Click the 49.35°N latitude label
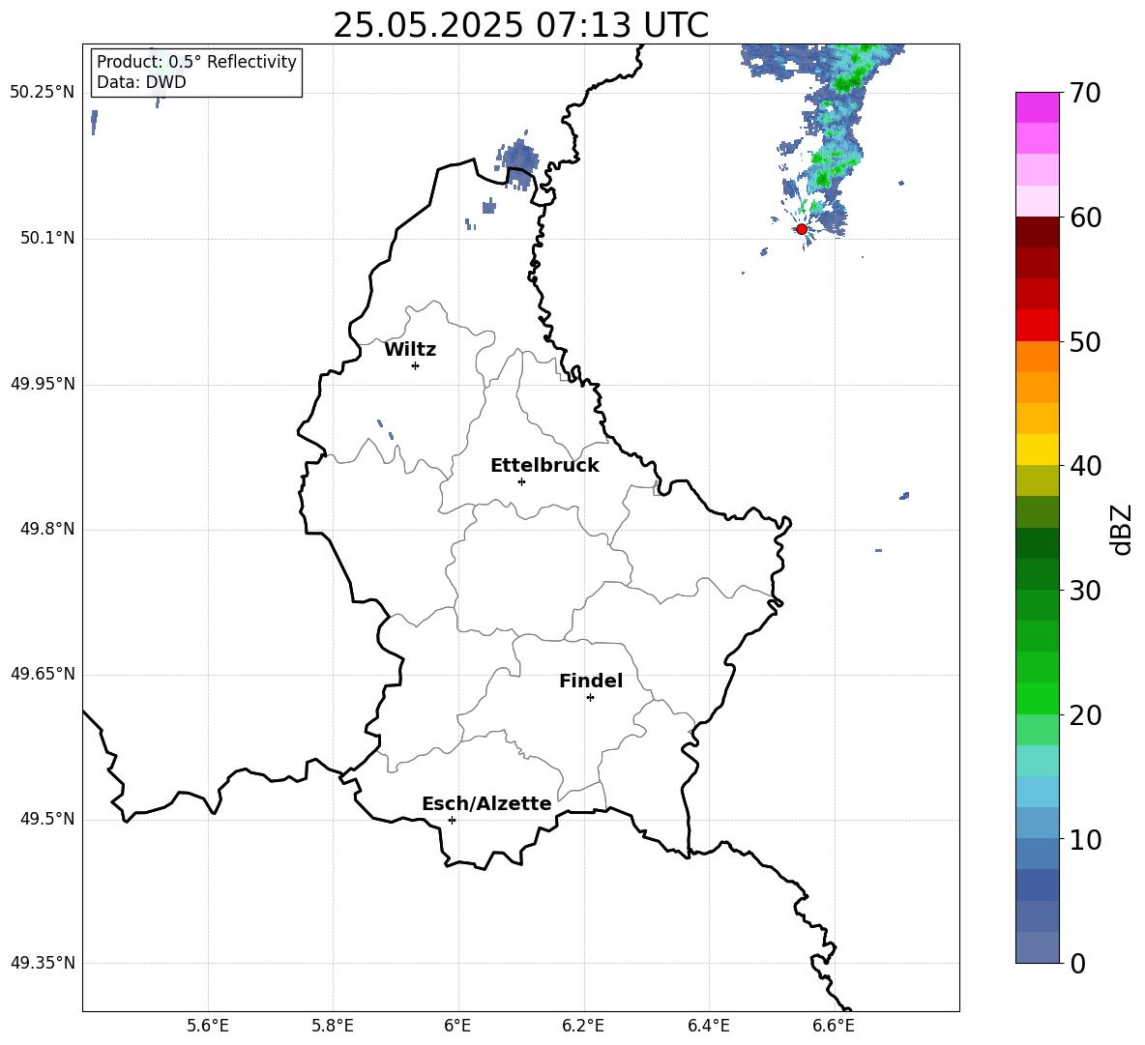Image resolution: width=1145 pixels, height=1045 pixels. (x=43, y=963)
